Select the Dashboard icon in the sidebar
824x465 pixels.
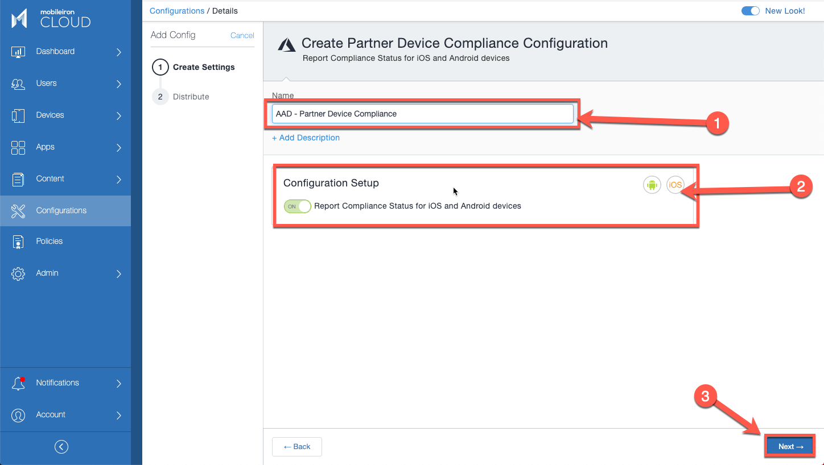click(18, 51)
